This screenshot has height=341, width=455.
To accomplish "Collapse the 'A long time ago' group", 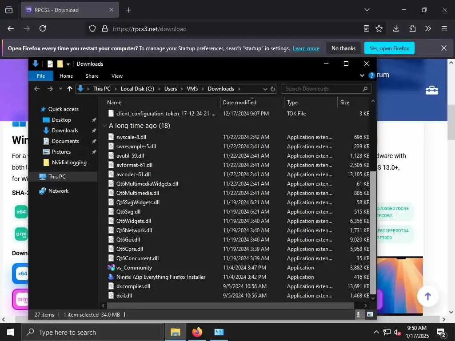I will pos(104,126).
